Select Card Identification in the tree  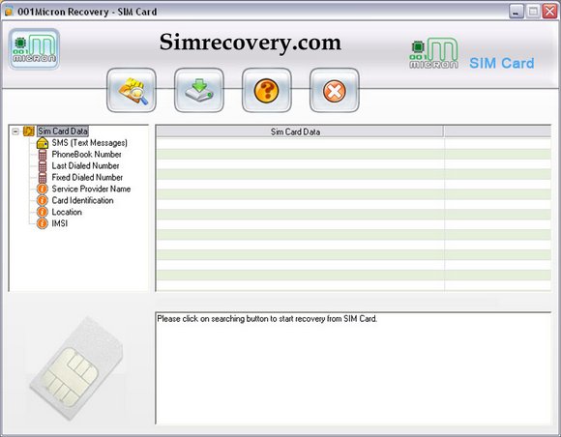[82, 200]
